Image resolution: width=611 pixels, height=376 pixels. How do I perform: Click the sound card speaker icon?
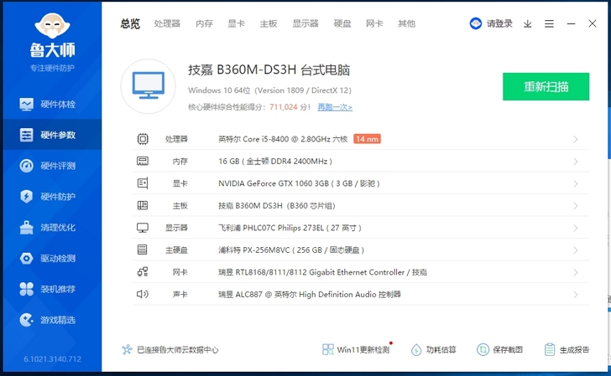pyautogui.click(x=143, y=294)
